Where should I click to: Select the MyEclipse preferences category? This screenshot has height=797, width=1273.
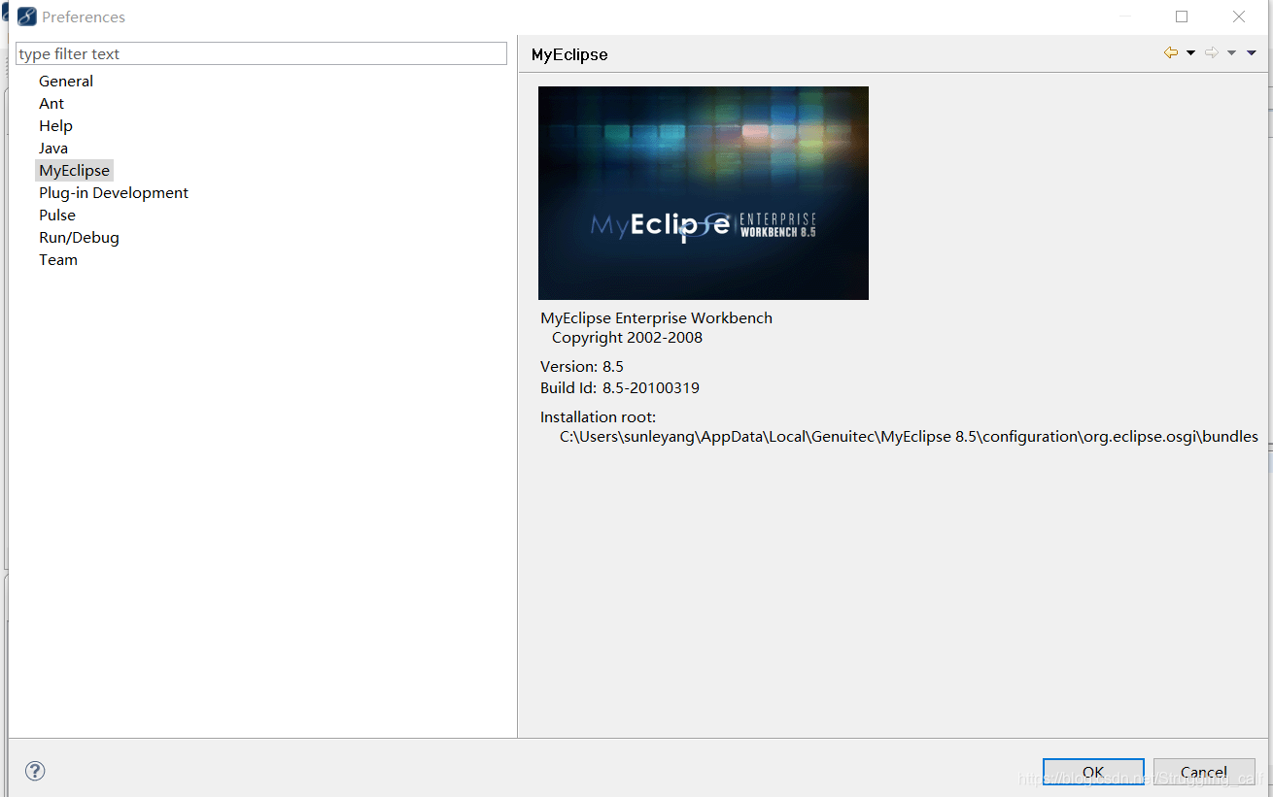[x=75, y=171]
